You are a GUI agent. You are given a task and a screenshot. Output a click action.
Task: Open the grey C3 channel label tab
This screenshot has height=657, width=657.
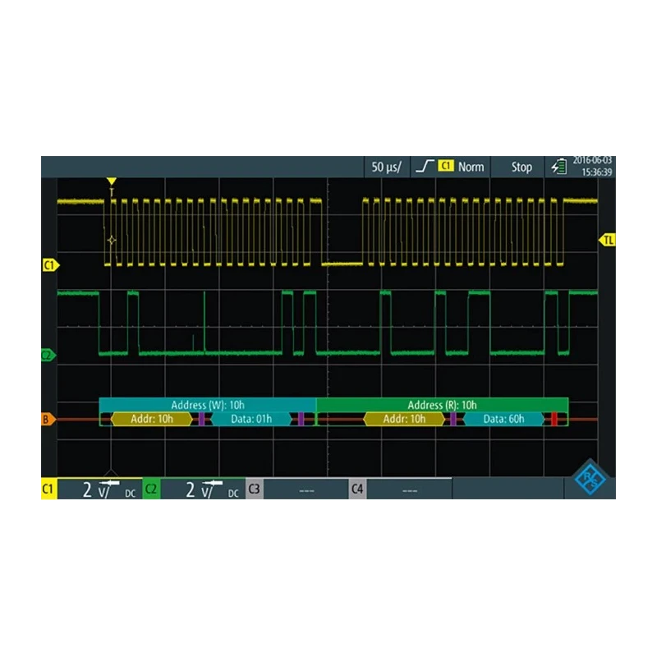coord(255,489)
